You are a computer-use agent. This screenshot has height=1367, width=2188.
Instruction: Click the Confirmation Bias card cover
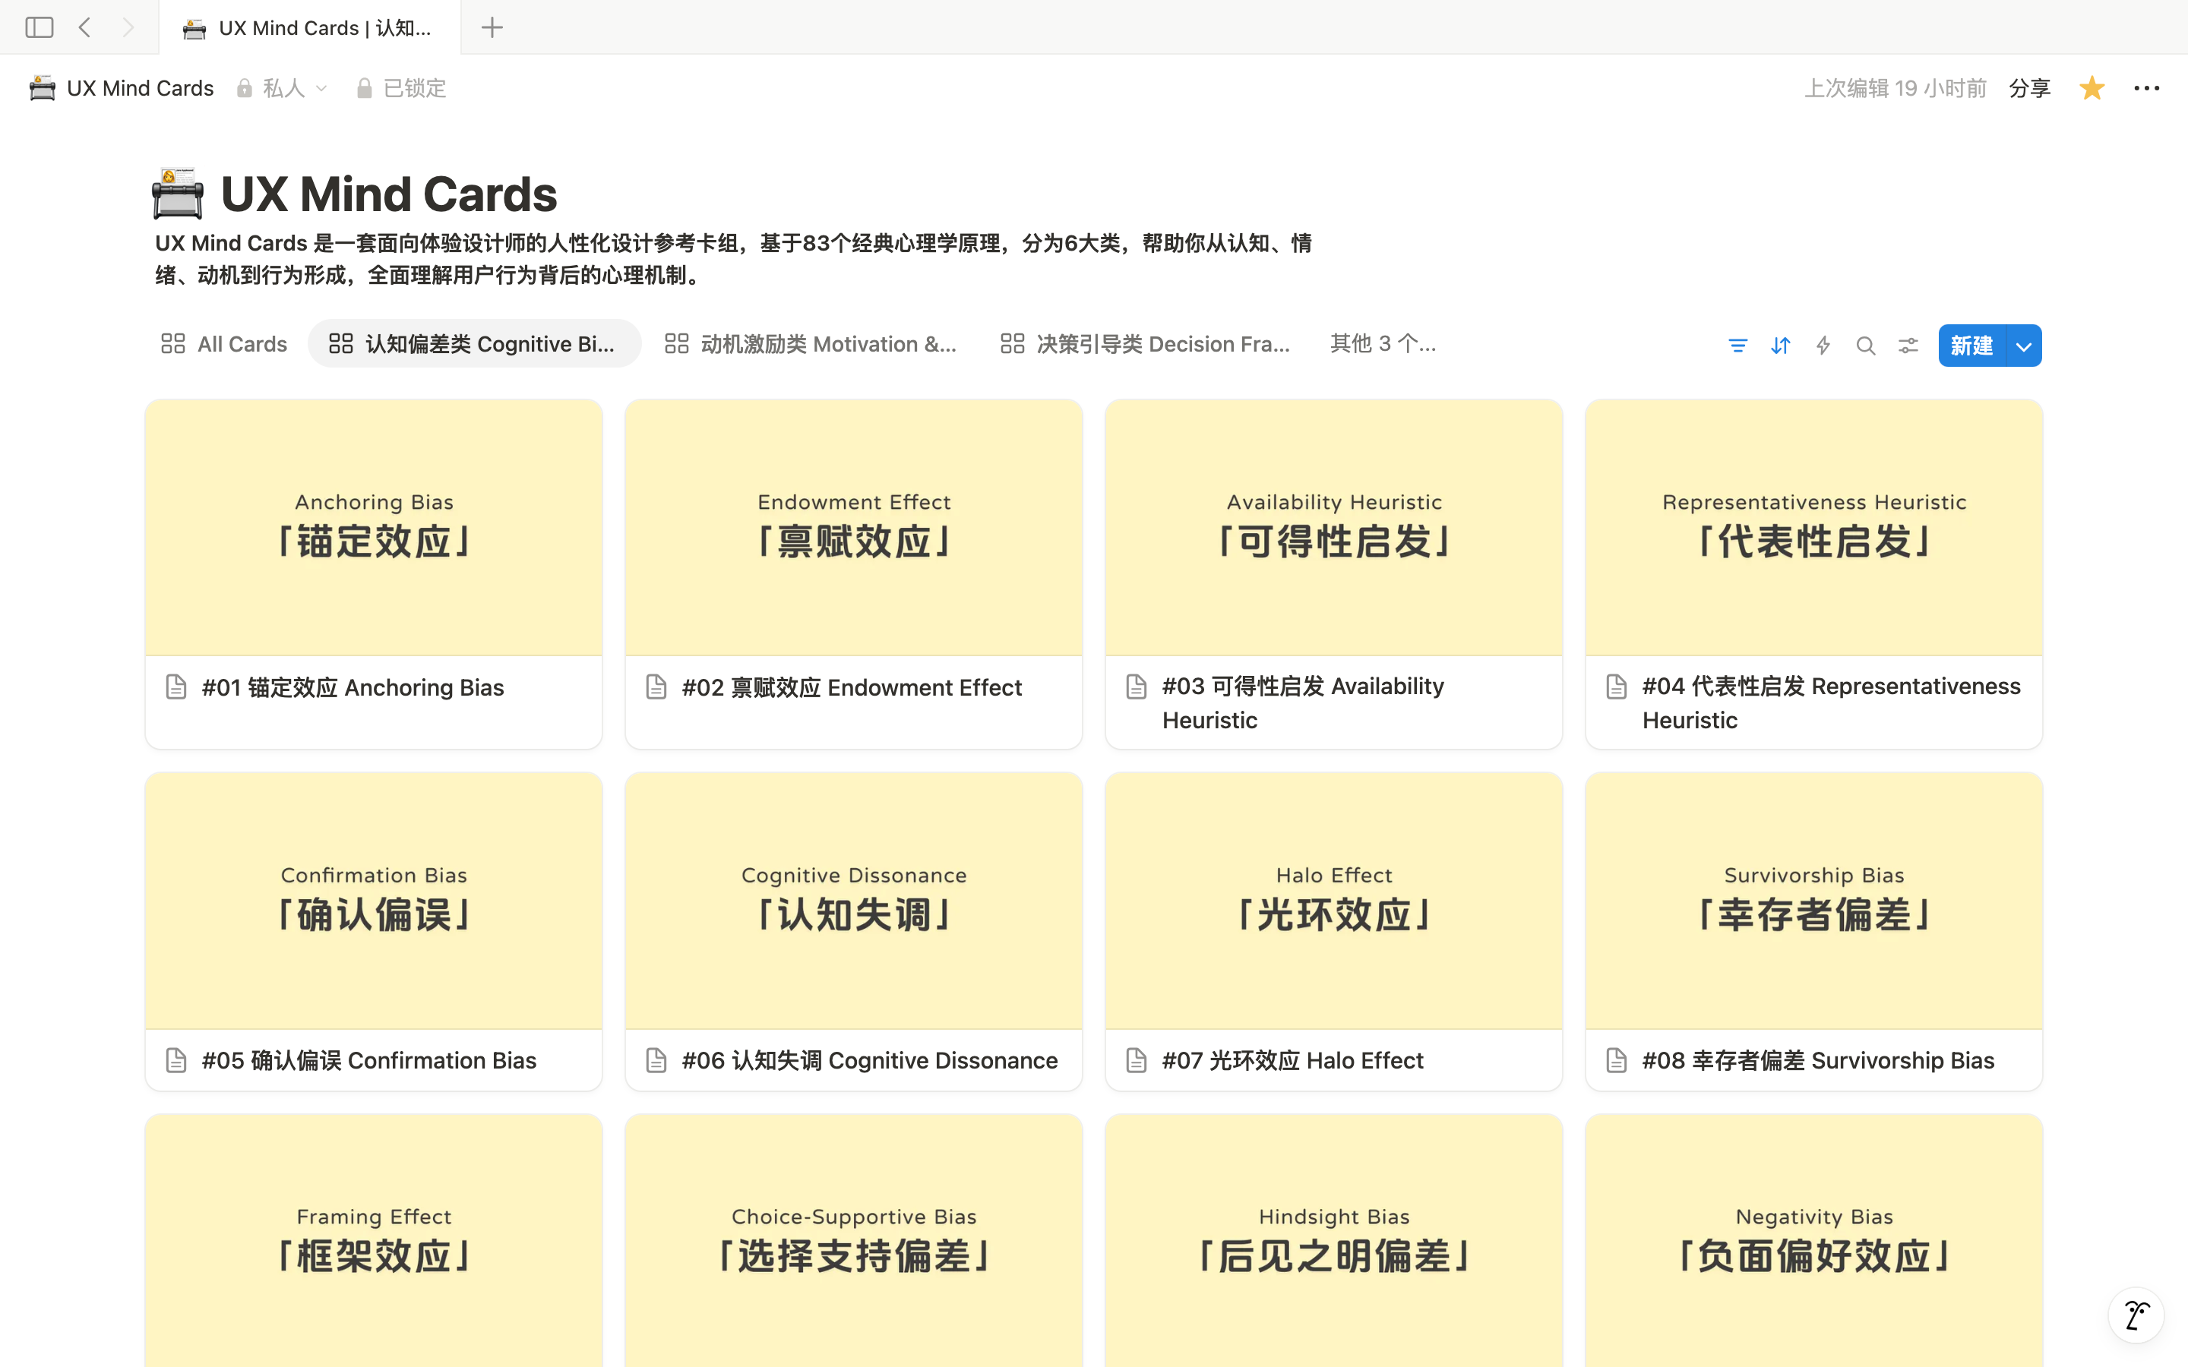tap(374, 901)
